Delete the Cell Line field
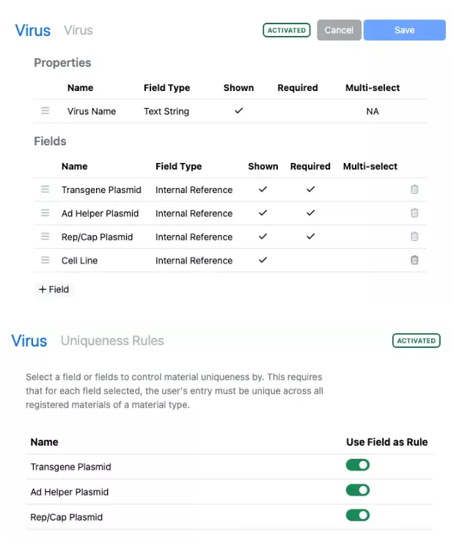 414,260
